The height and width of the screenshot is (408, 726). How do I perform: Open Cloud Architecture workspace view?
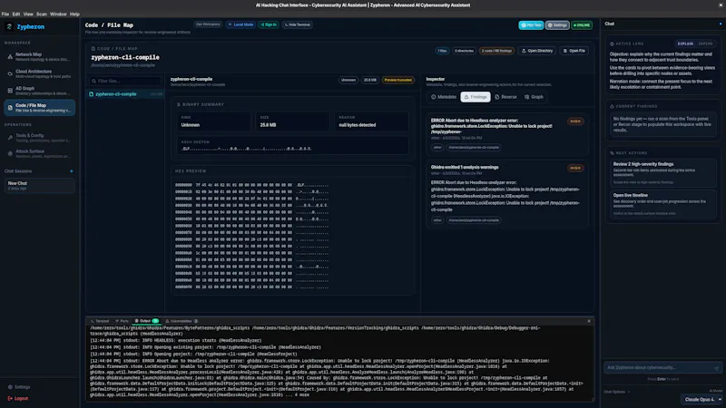click(39, 73)
